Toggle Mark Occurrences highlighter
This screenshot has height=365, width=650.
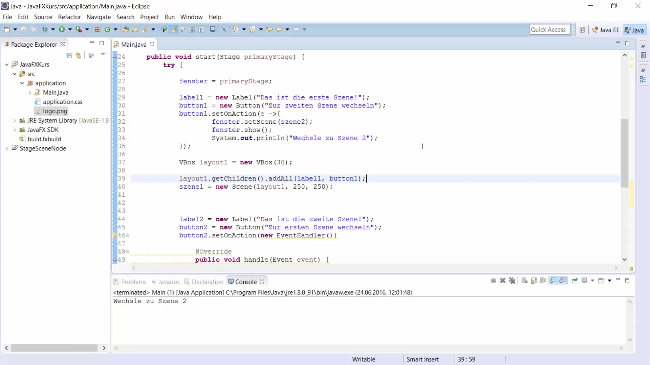[x=174, y=29]
